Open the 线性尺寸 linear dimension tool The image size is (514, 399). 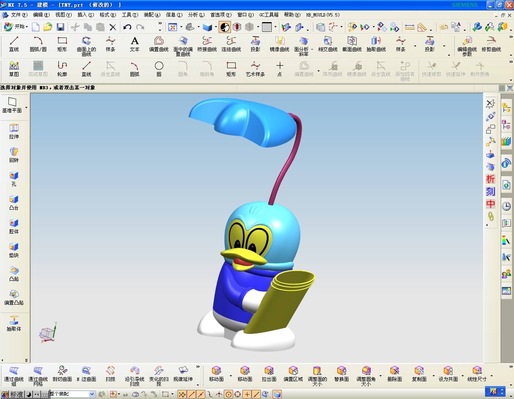477,374
